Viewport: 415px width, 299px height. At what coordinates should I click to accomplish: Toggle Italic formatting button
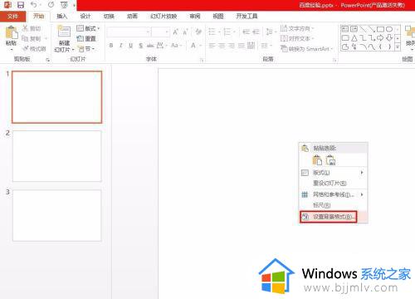pyautogui.click(x=121, y=46)
